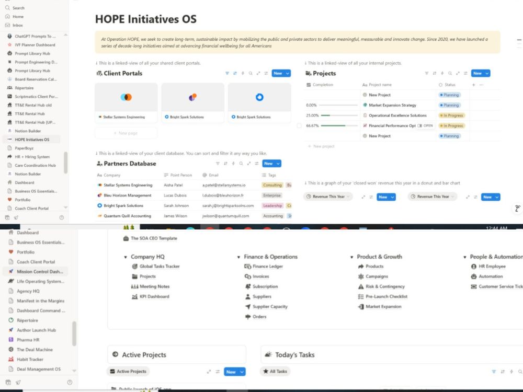Open view settings icon beside Active Projects tab
Screen dimensions: 523x392
tap(218, 371)
